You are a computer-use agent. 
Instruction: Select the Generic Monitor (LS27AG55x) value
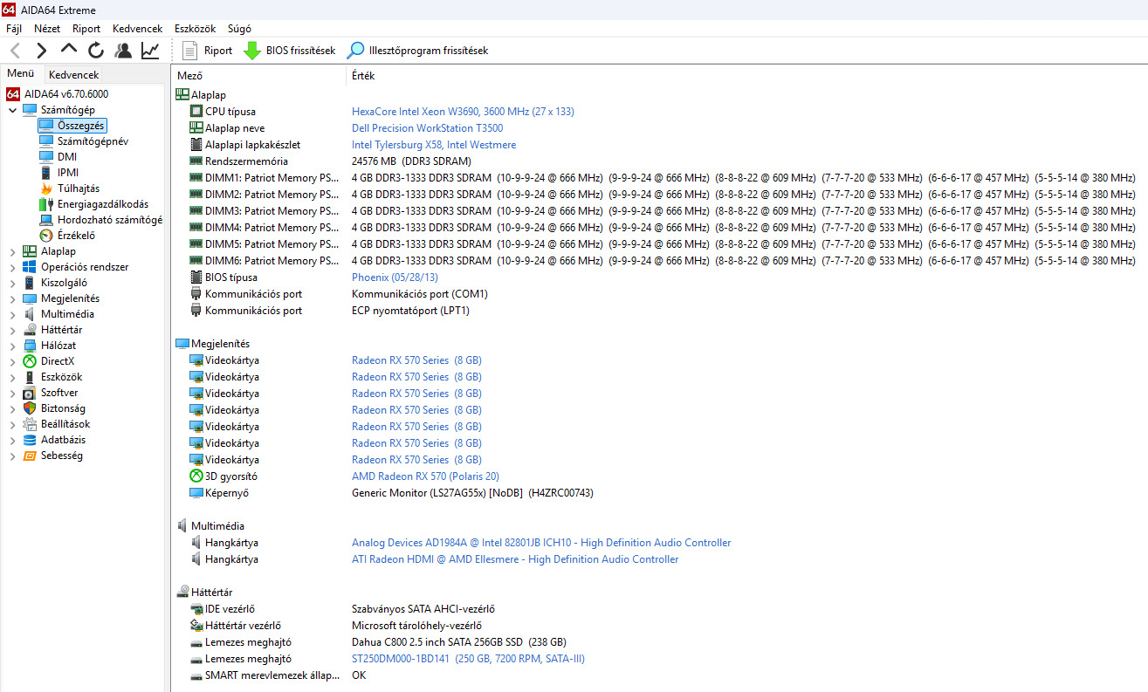tap(472, 493)
